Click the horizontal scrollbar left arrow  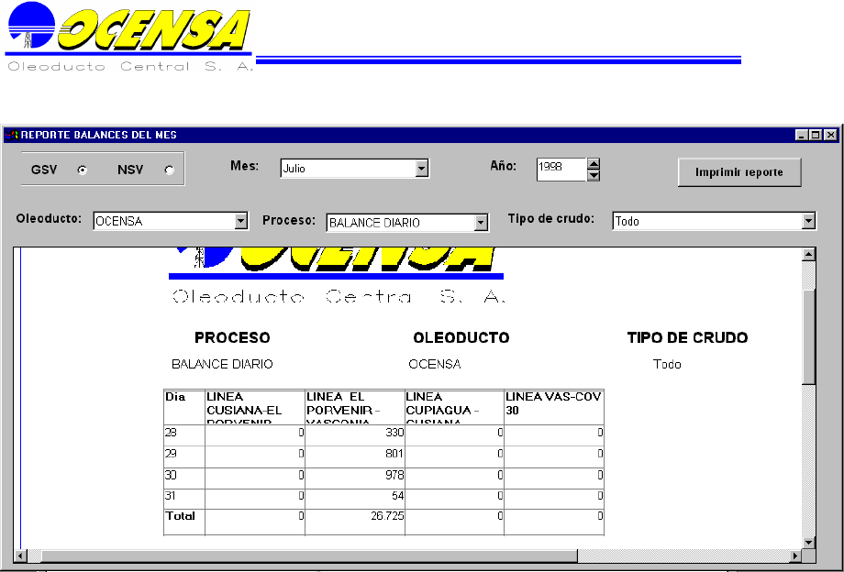(x=21, y=555)
